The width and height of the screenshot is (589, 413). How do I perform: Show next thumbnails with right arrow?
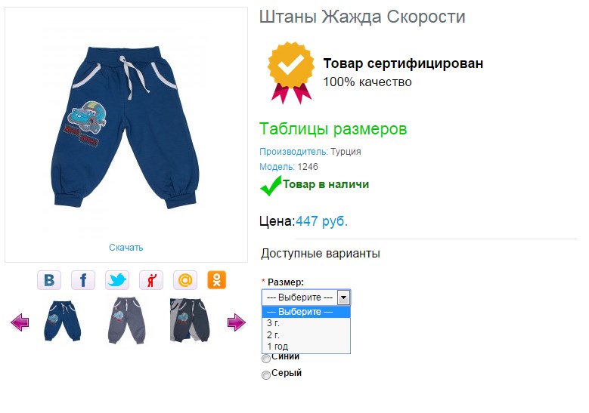click(236, 322)
